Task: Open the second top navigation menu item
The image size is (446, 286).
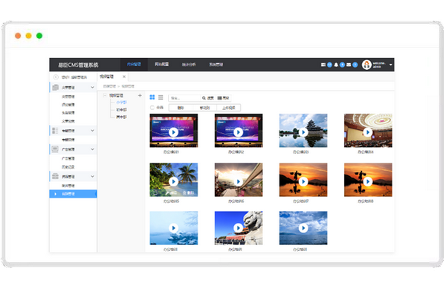Action: 161,65
